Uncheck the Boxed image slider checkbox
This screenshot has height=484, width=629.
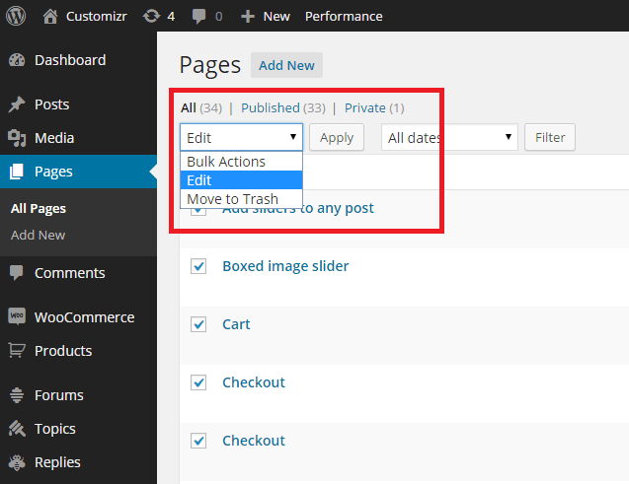198,266
